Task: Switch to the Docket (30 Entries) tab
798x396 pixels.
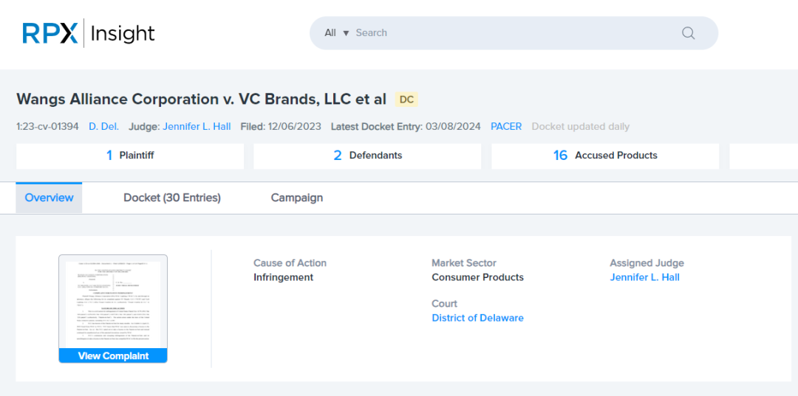Action: click(172, 198)
